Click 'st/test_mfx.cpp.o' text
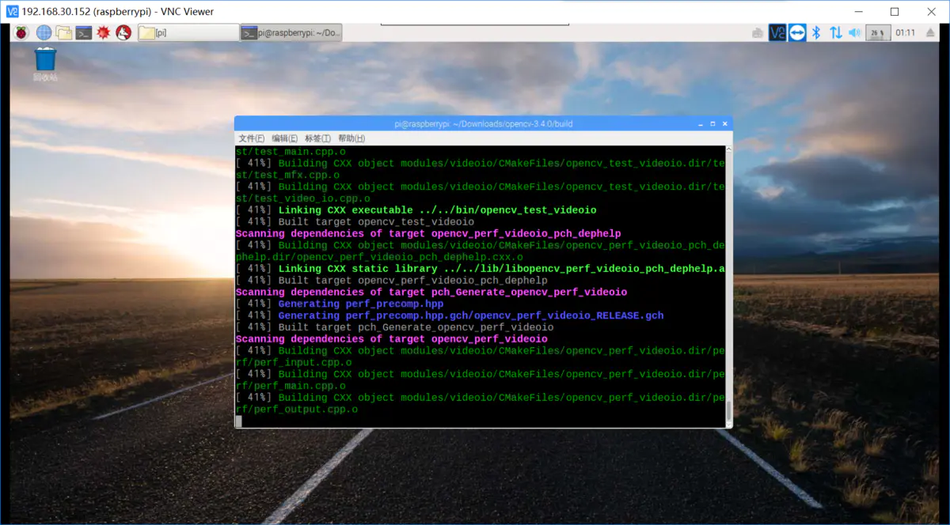 click(x=287, y=176)
